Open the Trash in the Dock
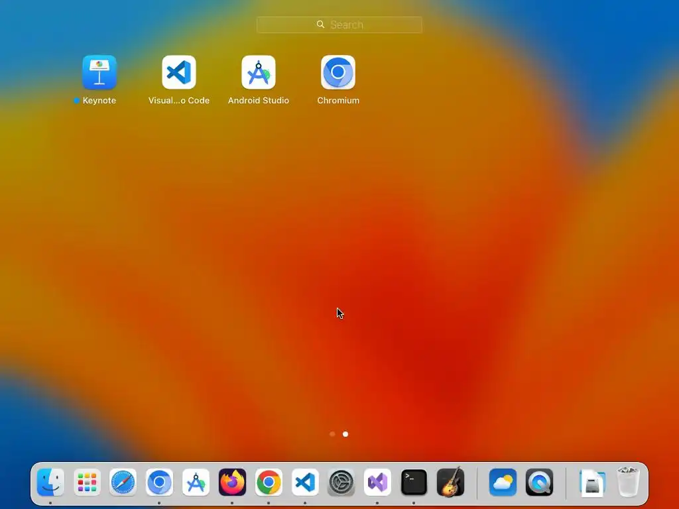This screenshot has width=679, height=509. 628,481
